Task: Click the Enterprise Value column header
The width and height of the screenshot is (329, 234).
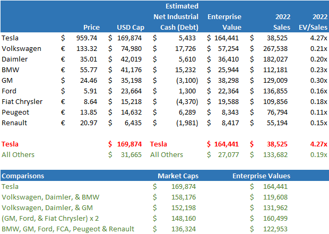Action: (224, 22)
